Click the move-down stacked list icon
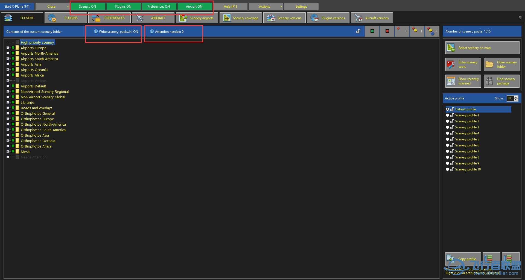 [507, 259]
